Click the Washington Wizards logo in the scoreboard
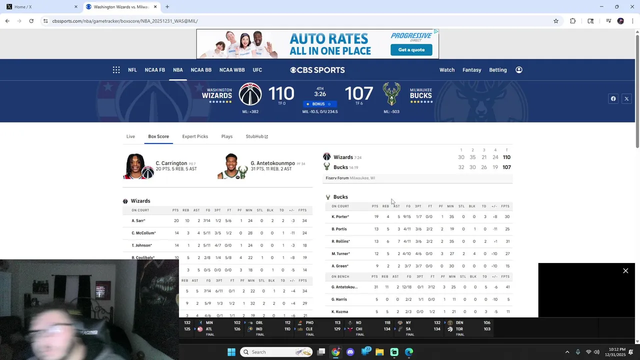Image resolution: width=640 pixels, height=360 pixels. [x=250, y=94]
